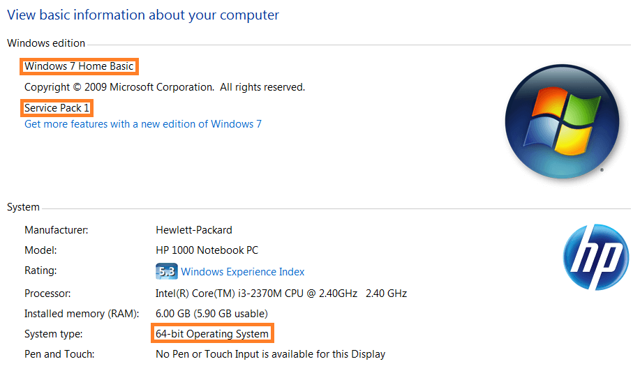Click the Pen and Touch label
This screenshot has width=640, height=373.
click(x=59, y=354)
